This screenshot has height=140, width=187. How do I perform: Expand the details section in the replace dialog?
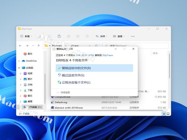[63, 92]
